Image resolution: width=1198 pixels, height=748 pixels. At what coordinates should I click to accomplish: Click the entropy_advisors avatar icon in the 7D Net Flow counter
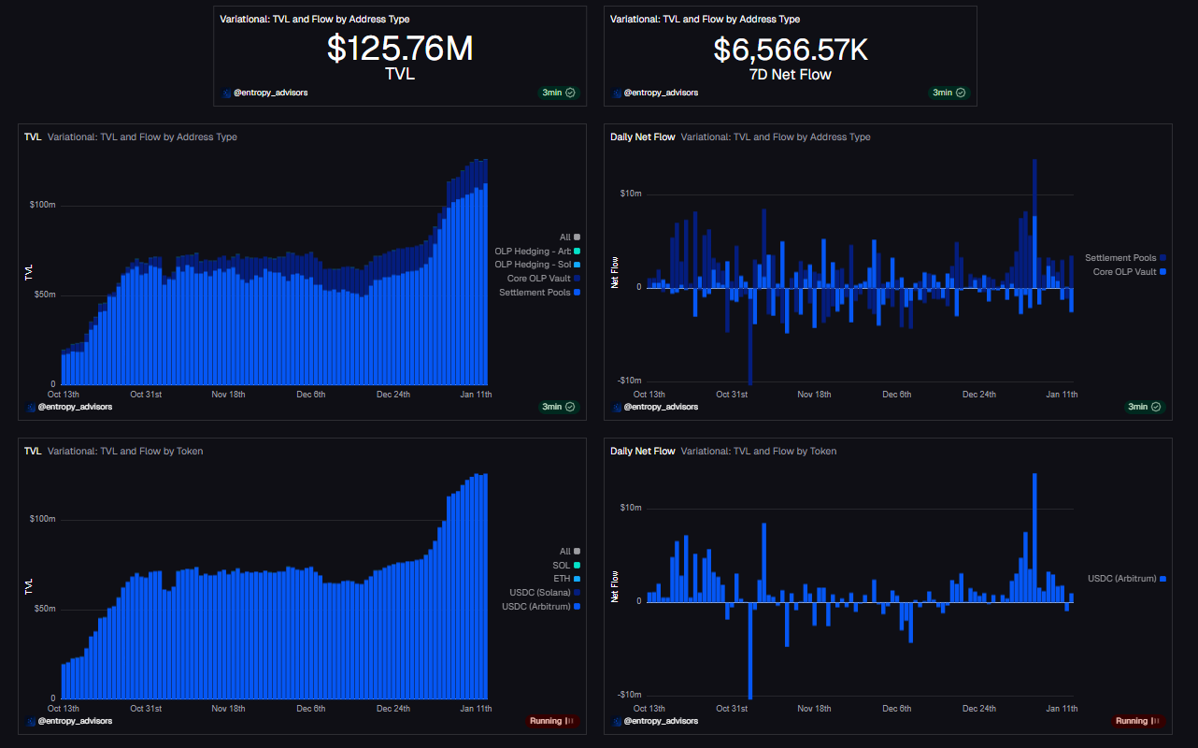(617, 93)
